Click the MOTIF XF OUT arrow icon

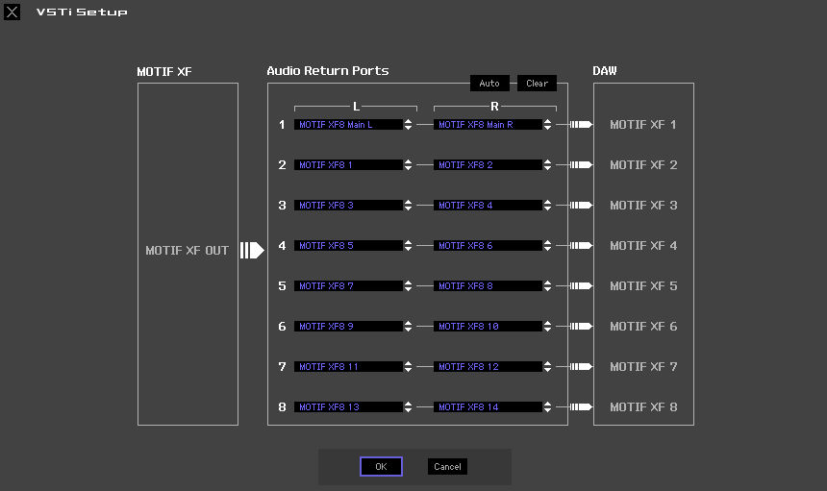251,251
